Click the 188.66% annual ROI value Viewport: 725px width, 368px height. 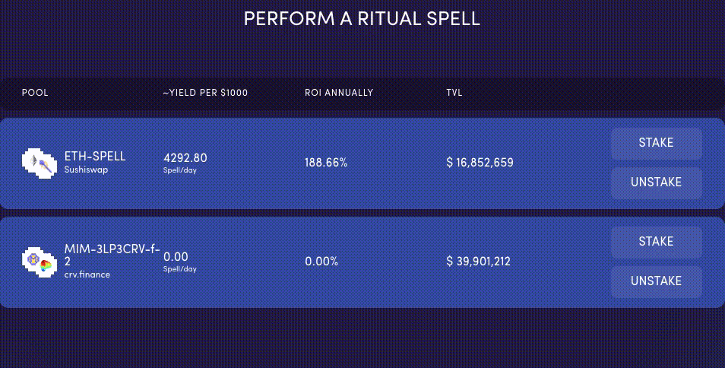tap(326, 163)
